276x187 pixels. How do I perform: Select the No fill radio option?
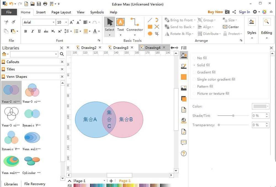(194, 58)
